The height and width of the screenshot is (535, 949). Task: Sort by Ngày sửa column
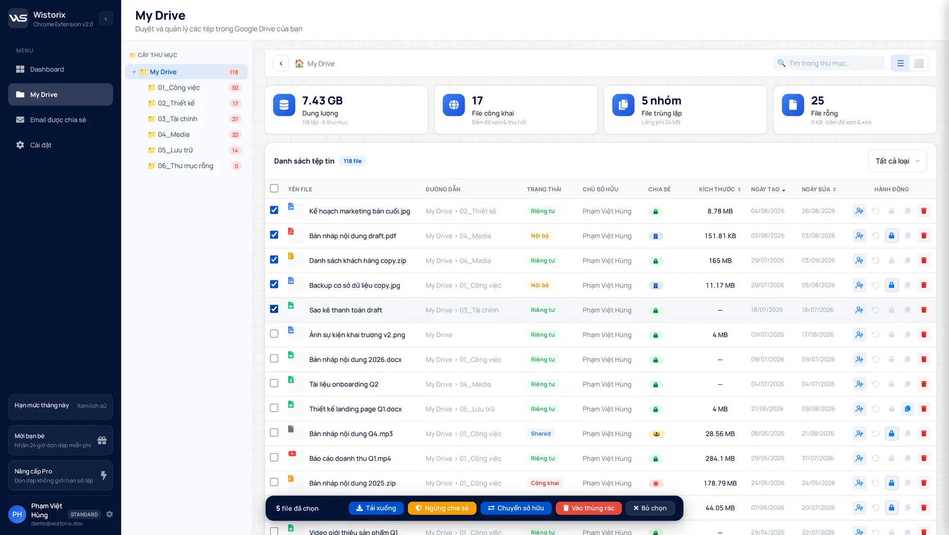[x=819, y=189]
